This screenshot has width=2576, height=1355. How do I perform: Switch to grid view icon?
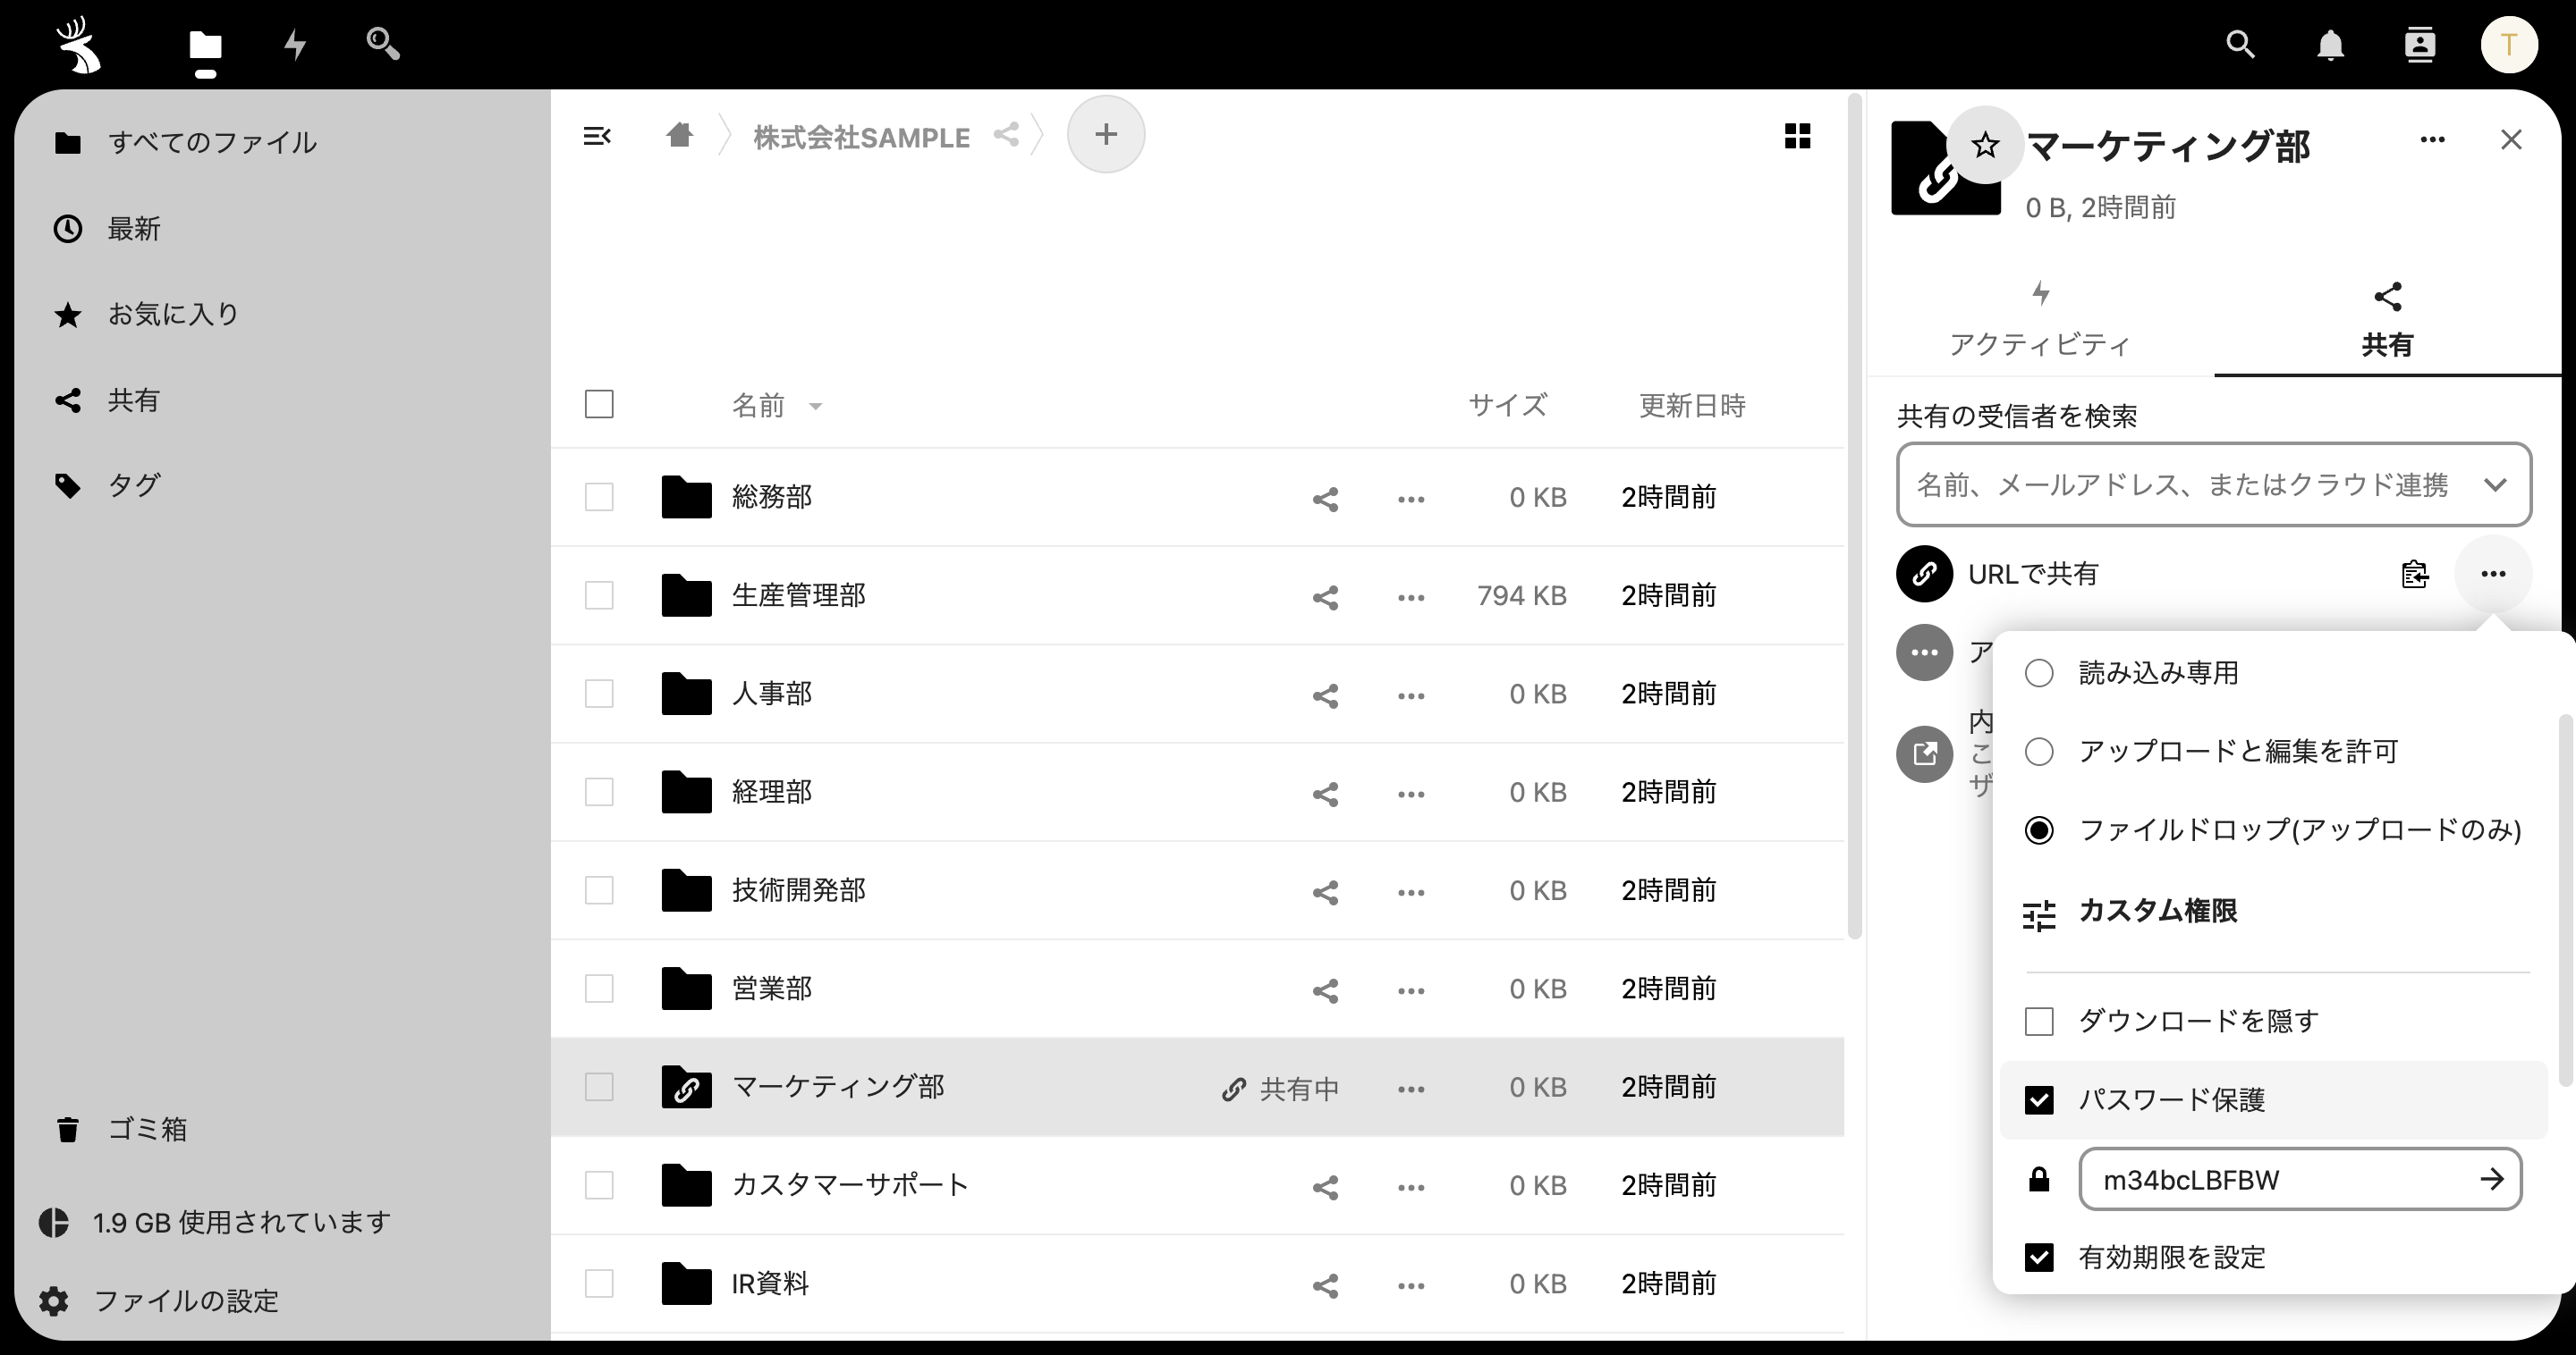point(1797,136)
